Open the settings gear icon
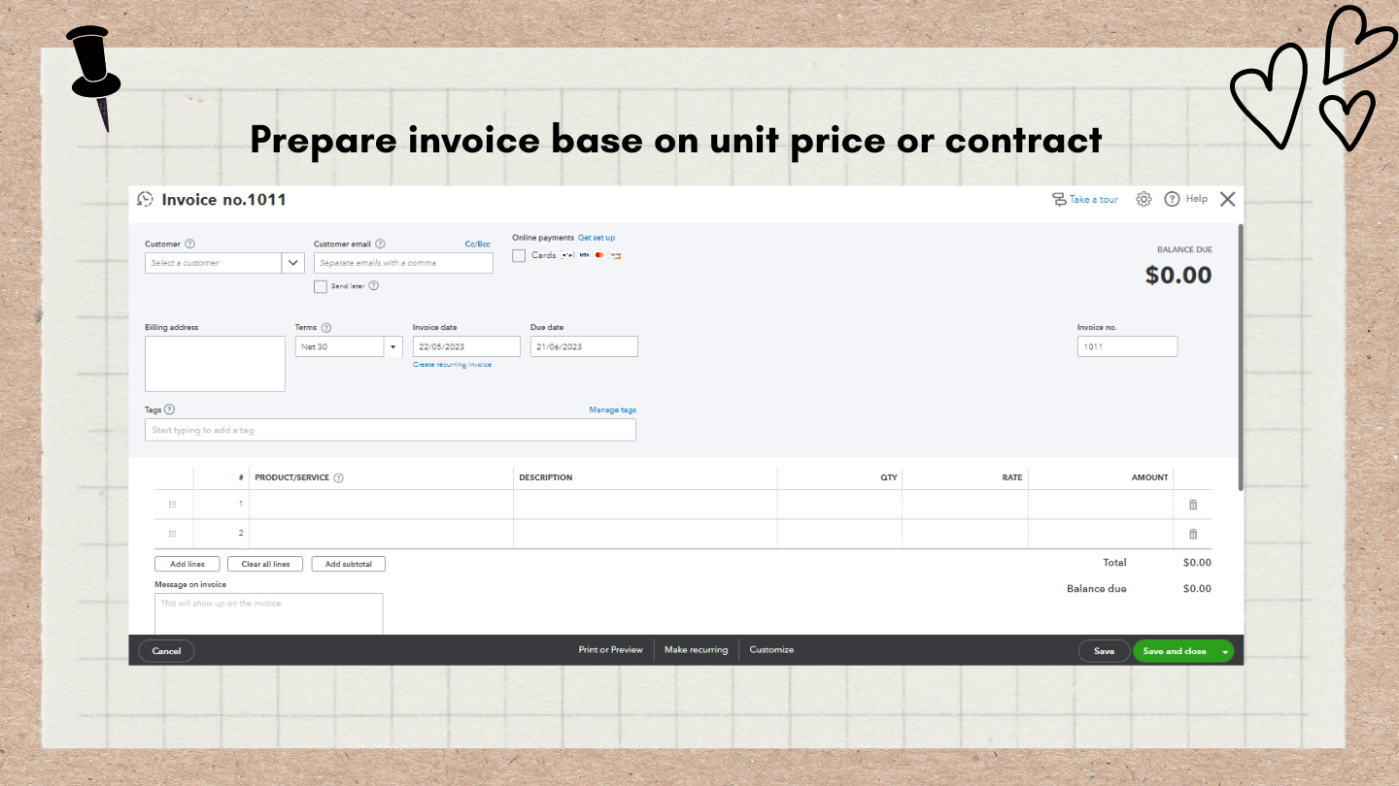Screen dimensions: 1399x786 click(x=1143, y=199)
